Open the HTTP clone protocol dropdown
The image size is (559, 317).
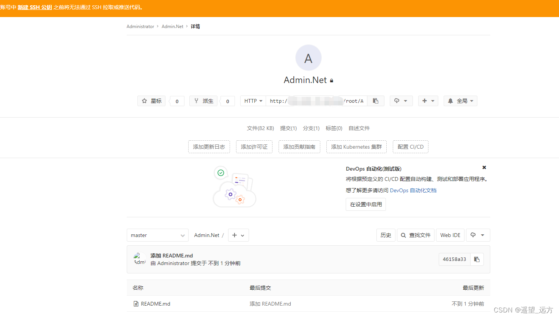point(252,100)
